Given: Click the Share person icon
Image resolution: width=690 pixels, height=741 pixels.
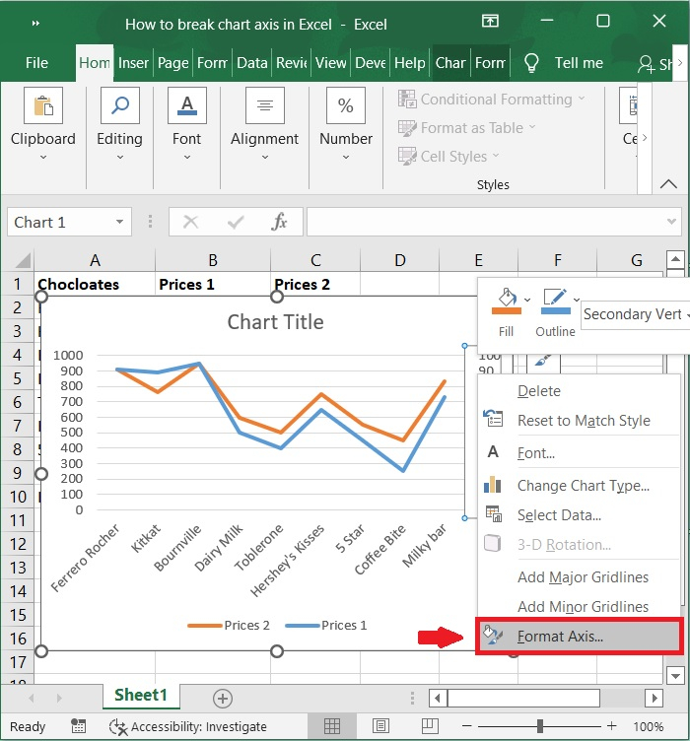Looking at the screenshot, I should click(646, 64).
